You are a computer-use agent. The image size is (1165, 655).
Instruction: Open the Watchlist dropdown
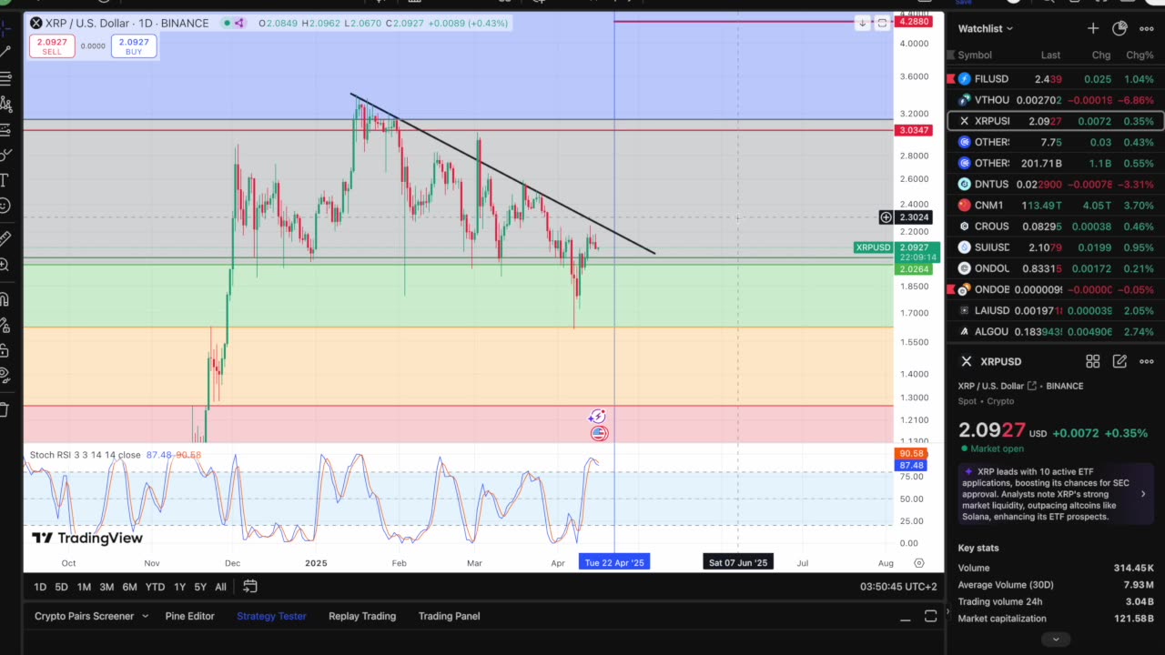985,28
